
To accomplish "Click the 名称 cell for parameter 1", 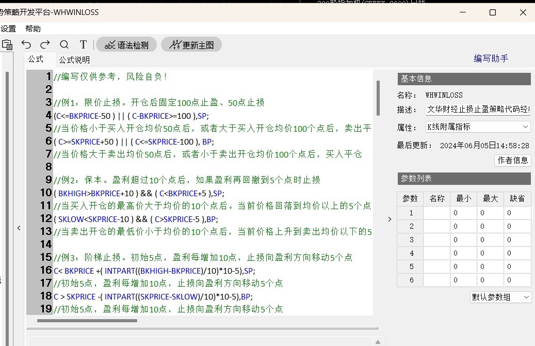I will click(x=436, y=213).
